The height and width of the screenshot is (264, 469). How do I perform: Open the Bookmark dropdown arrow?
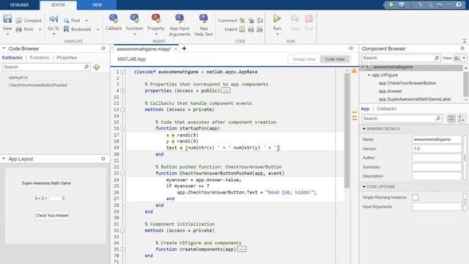click(97, 29)
